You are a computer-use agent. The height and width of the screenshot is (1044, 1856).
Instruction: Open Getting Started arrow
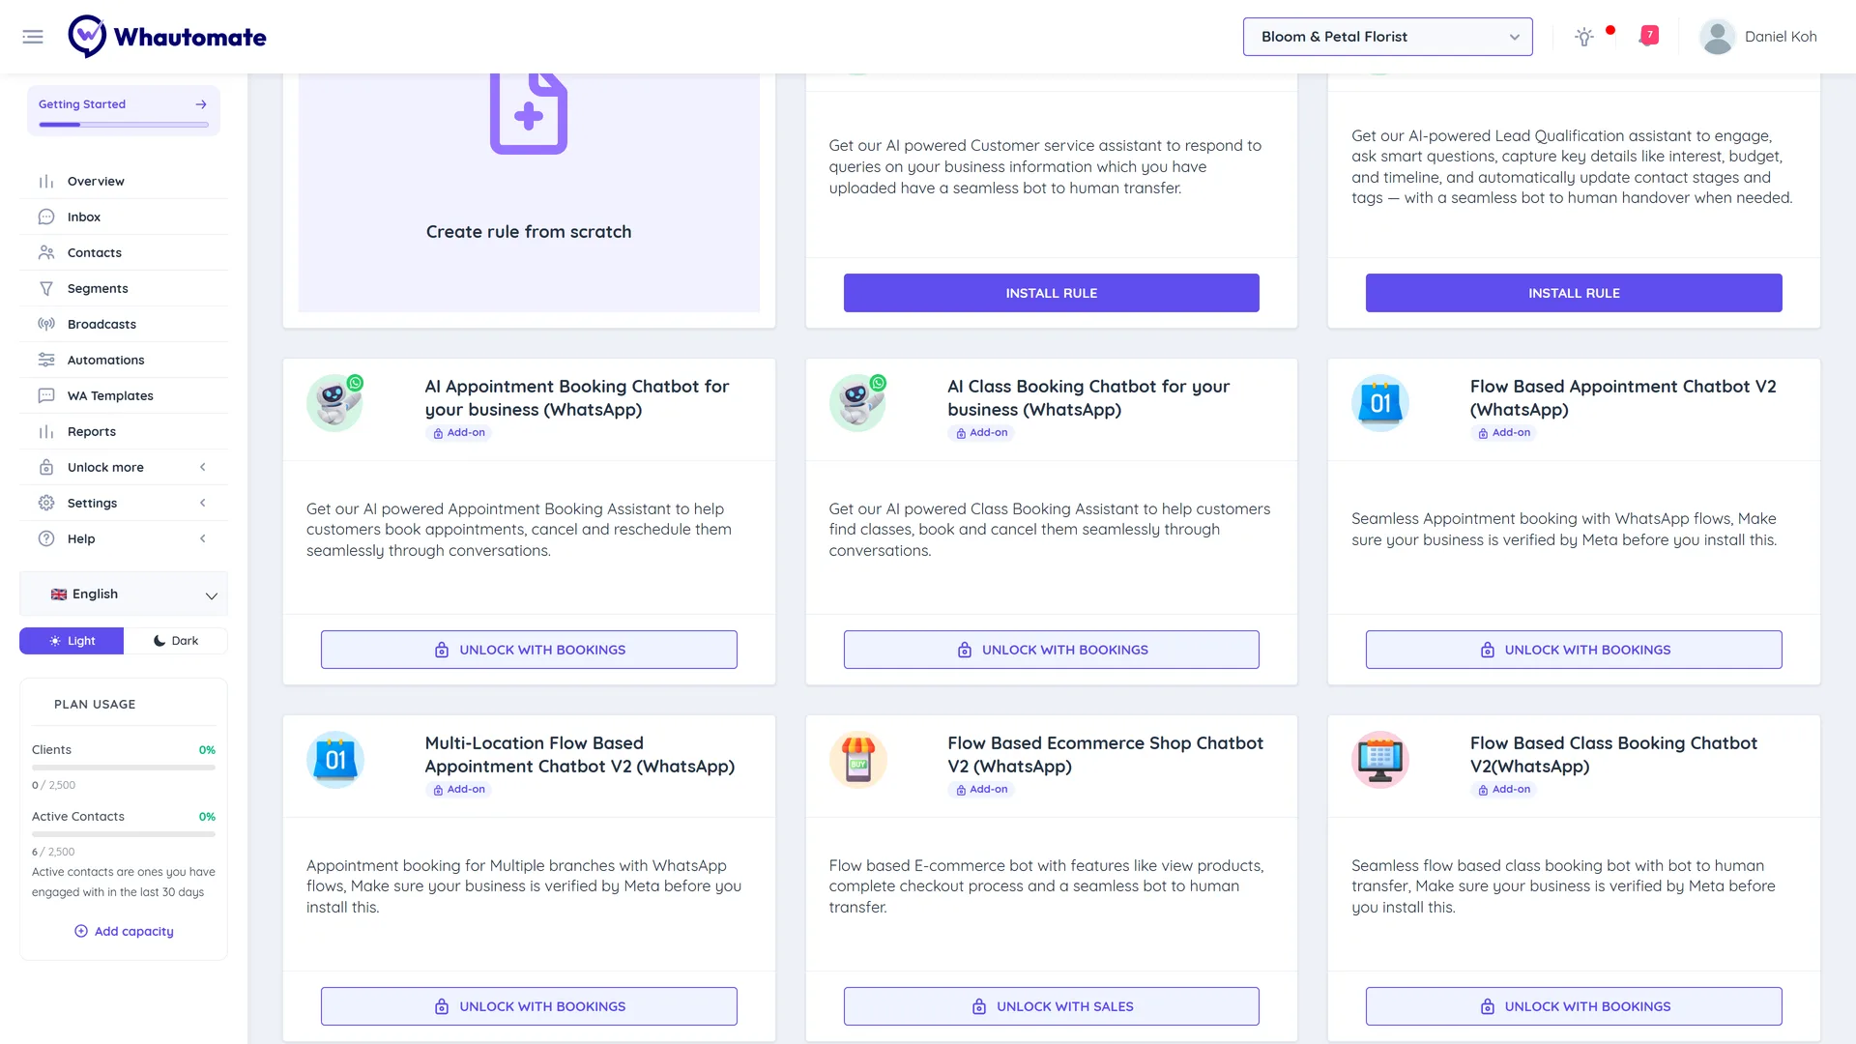click(201, 104)
